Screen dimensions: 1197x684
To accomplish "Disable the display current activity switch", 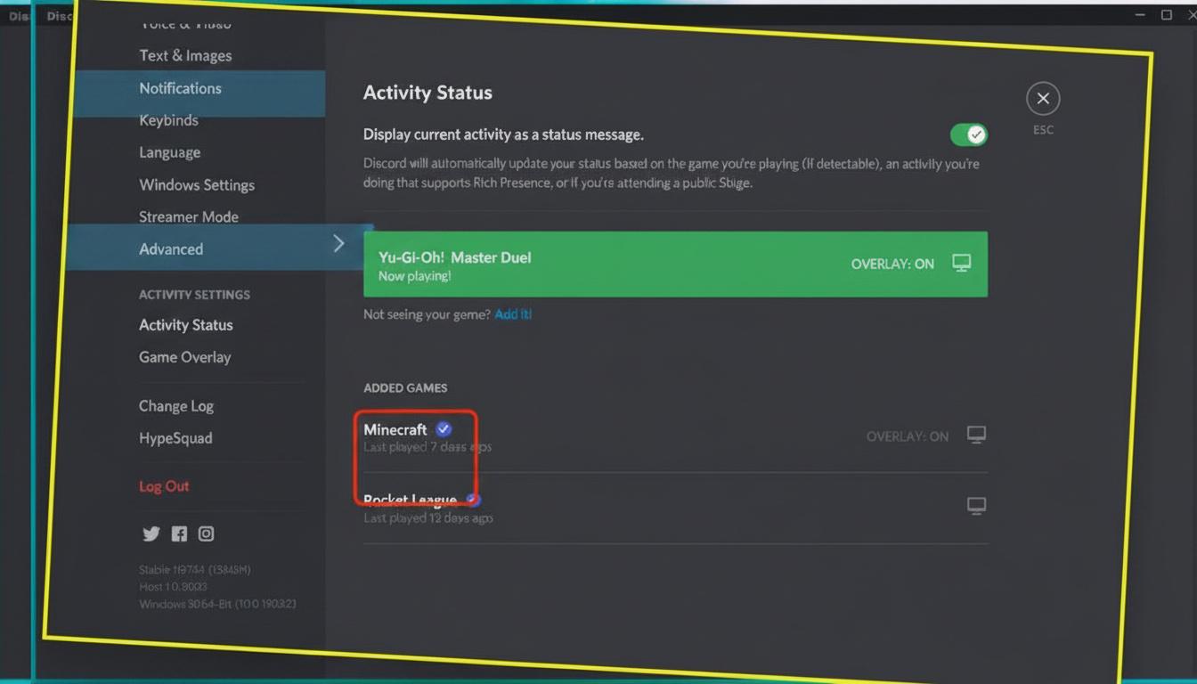I will (x=968, y=134).
